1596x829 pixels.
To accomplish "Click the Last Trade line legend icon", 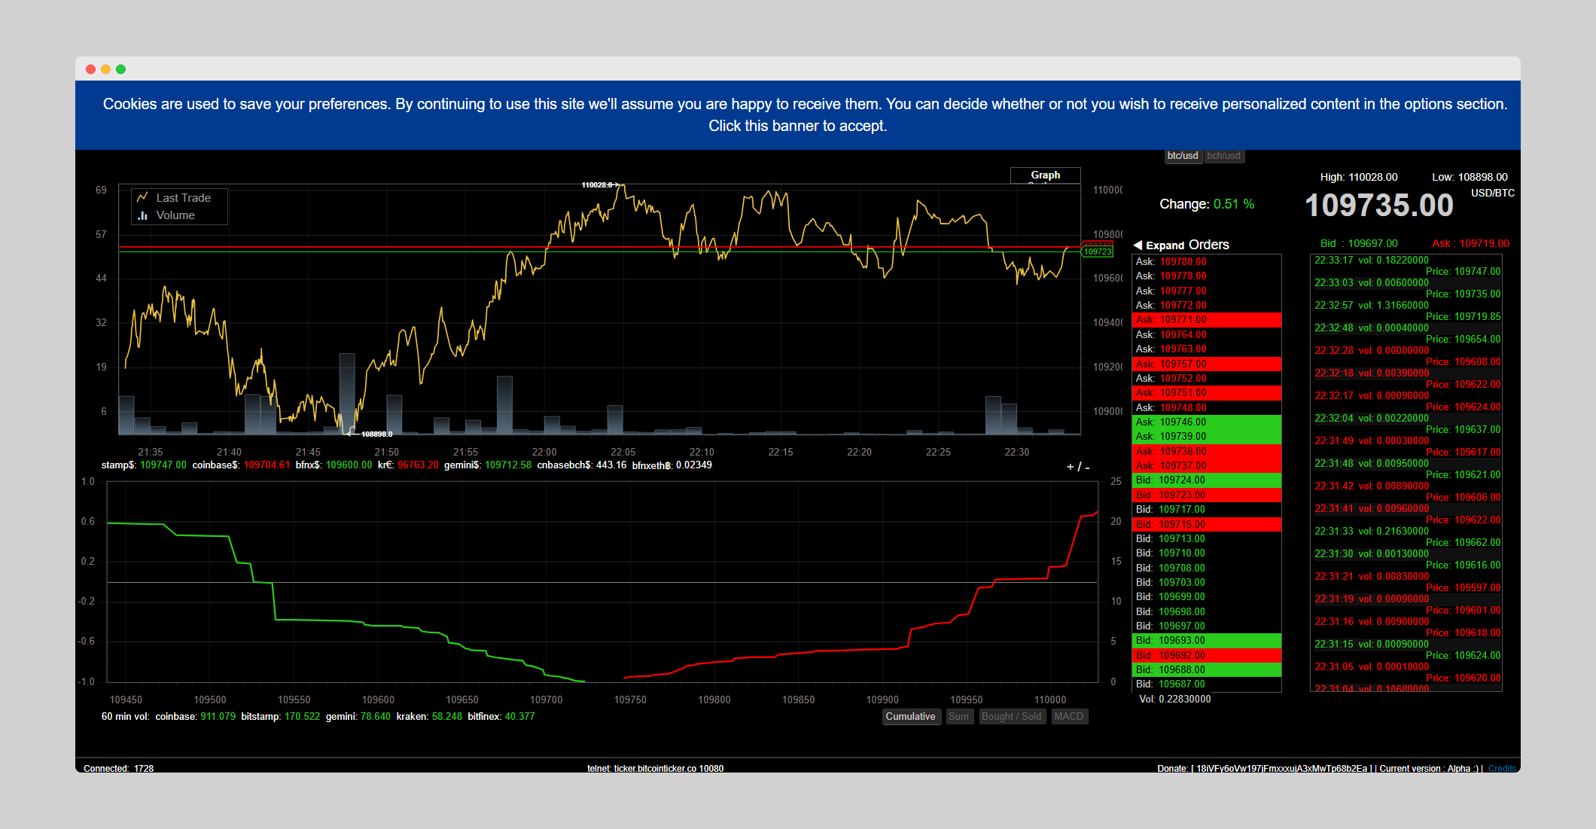I will pyautogui.click(x=142, y=197).
